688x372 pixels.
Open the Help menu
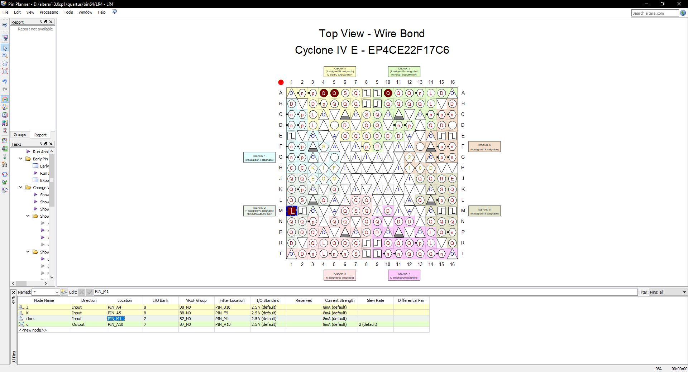(x=102, y=12)
